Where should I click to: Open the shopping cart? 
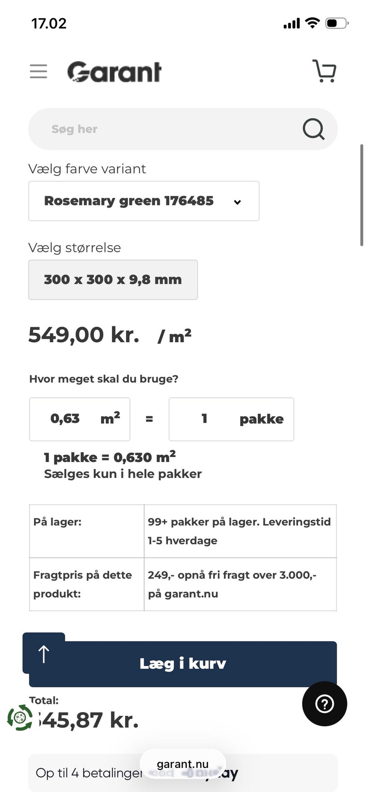point(324,71)
